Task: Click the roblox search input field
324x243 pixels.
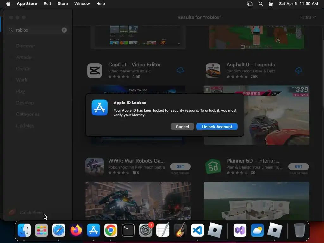Action: tap(38, 30)
